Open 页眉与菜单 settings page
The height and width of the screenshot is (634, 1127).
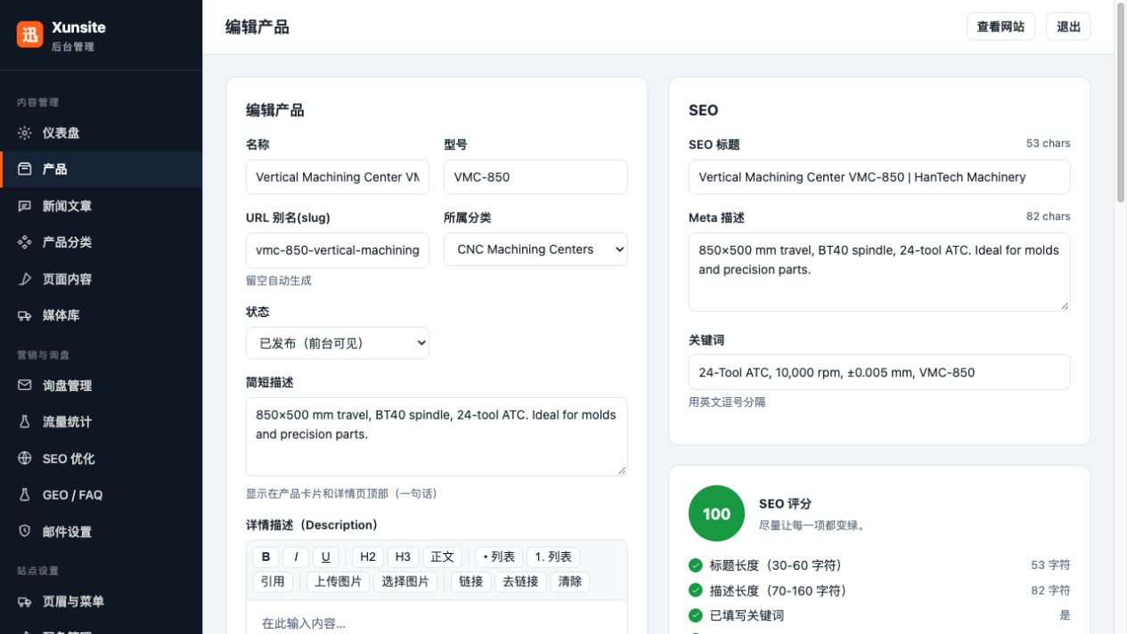pos(101,602)
